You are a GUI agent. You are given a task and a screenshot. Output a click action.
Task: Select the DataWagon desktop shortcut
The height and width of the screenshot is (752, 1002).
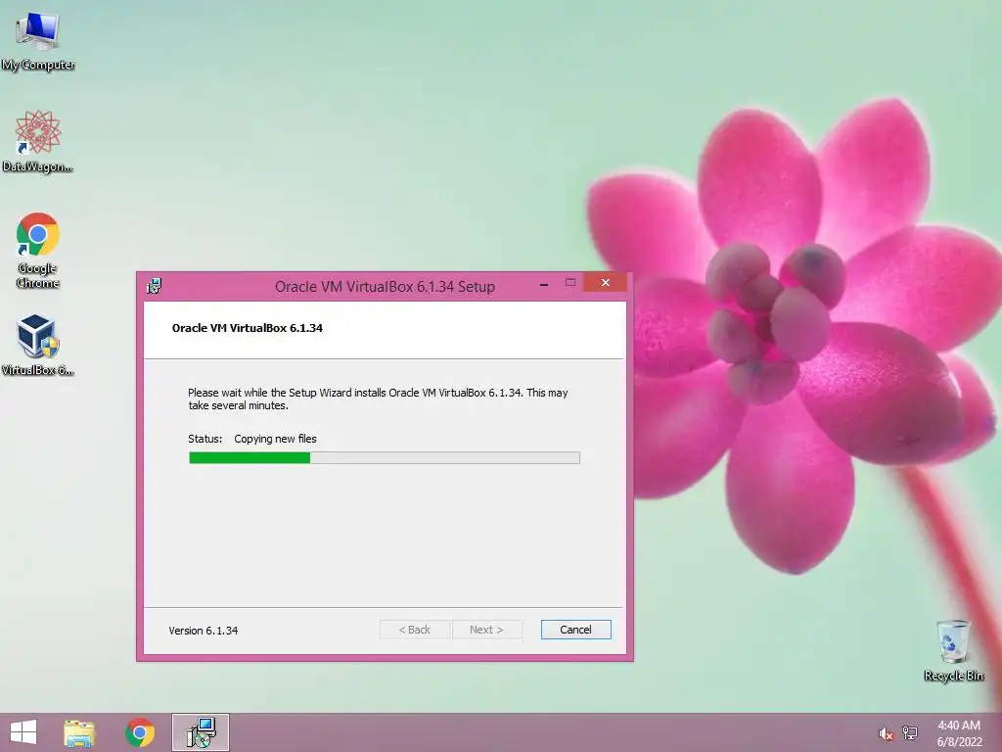click(38, 141)
